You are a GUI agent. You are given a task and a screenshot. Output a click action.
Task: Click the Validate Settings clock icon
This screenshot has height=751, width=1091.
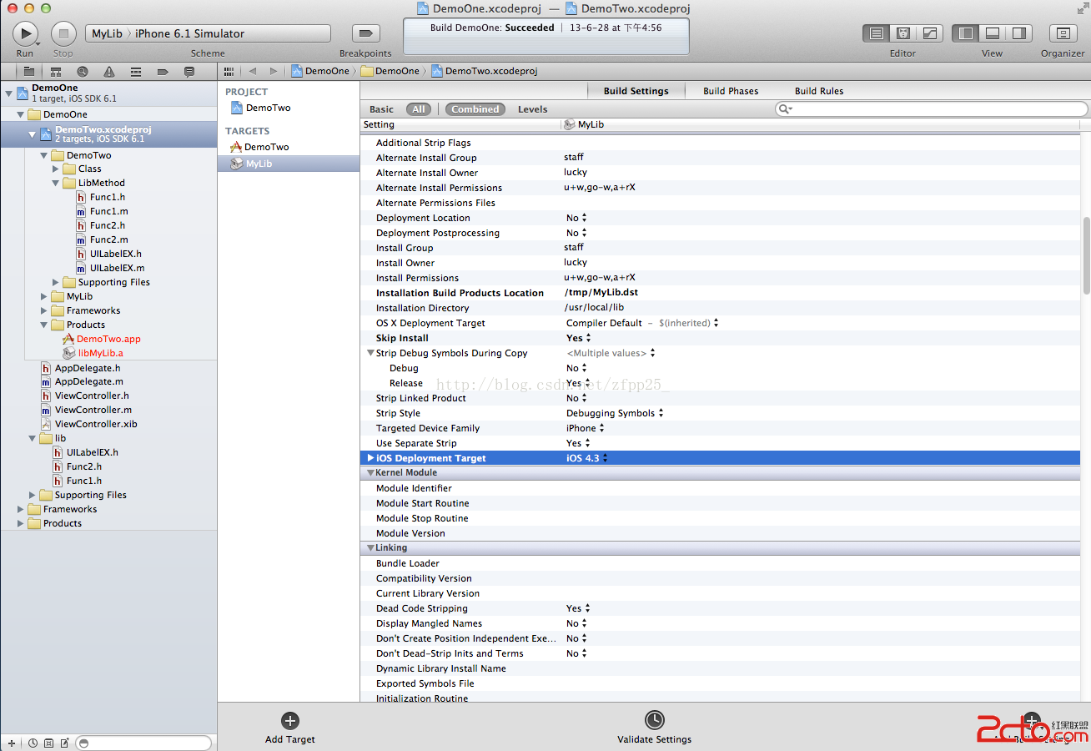click(655, 720)
